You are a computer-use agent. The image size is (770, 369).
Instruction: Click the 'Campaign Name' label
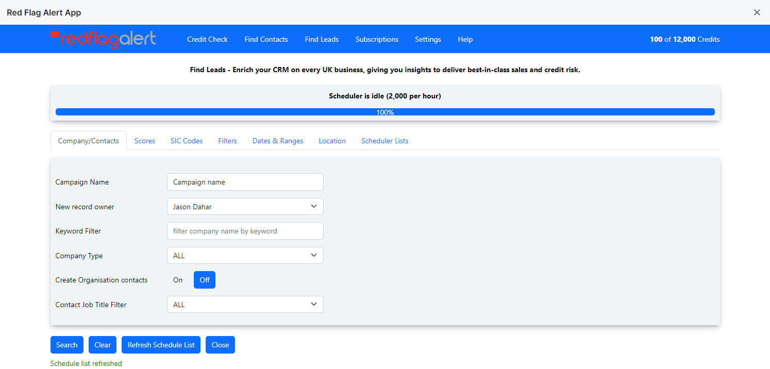coord(82,182)
